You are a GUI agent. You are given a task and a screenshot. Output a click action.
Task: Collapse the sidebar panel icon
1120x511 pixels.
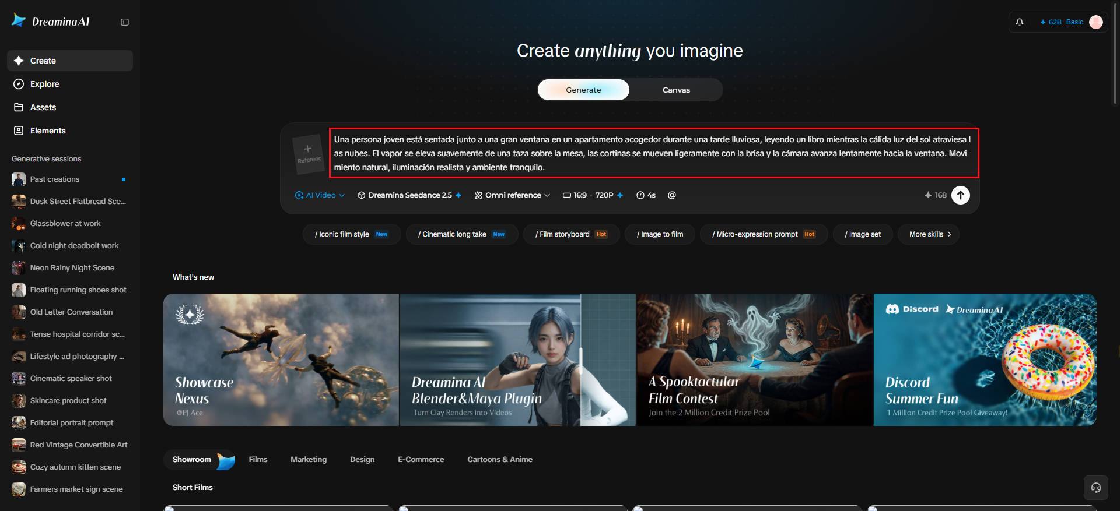pos(125,22)
